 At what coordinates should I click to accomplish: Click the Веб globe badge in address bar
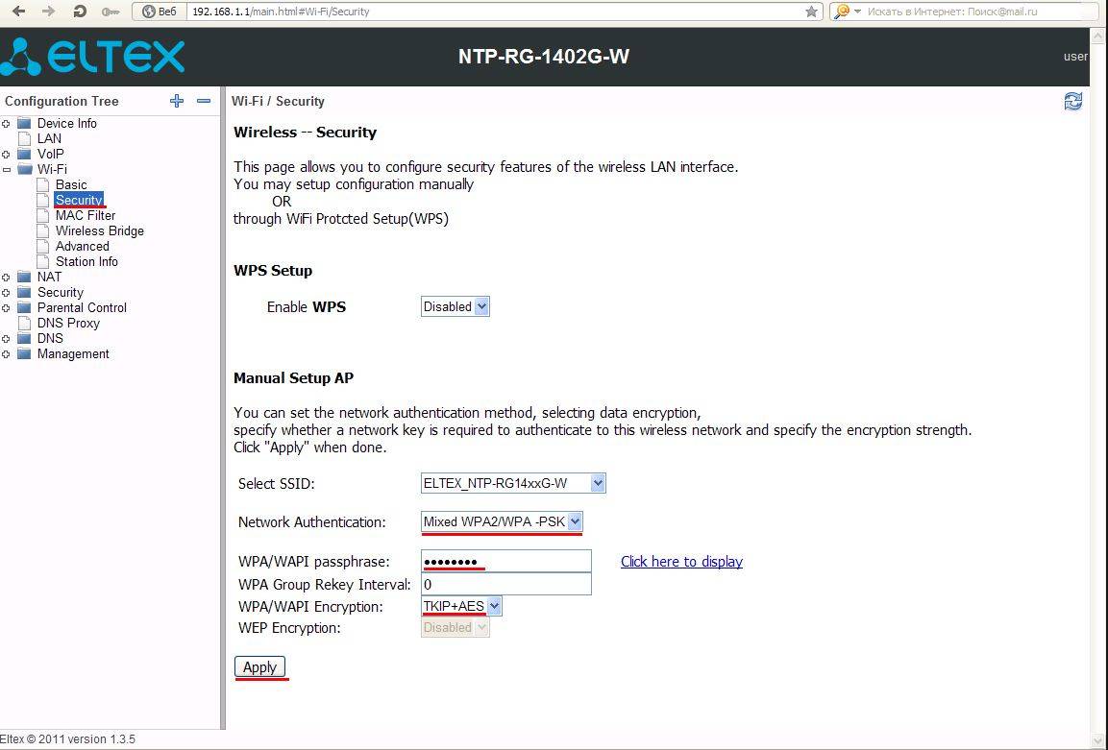click(159, 12)
